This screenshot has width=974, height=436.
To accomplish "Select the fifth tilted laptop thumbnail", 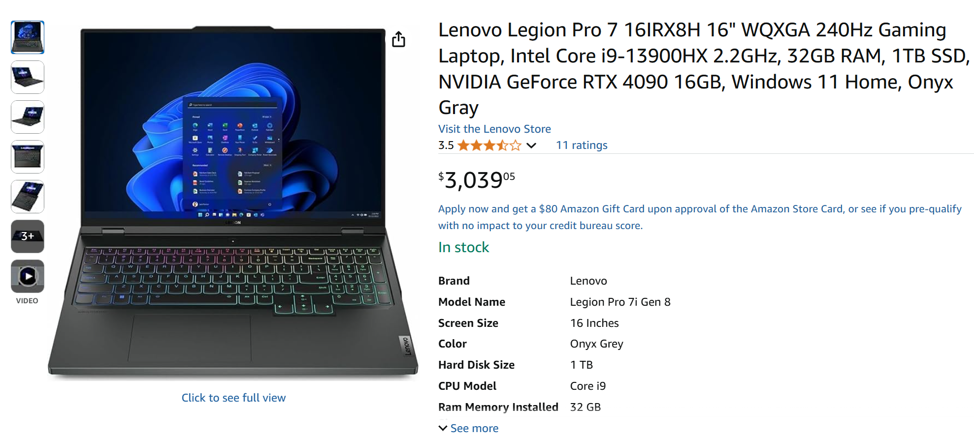I will coord(28,197).
